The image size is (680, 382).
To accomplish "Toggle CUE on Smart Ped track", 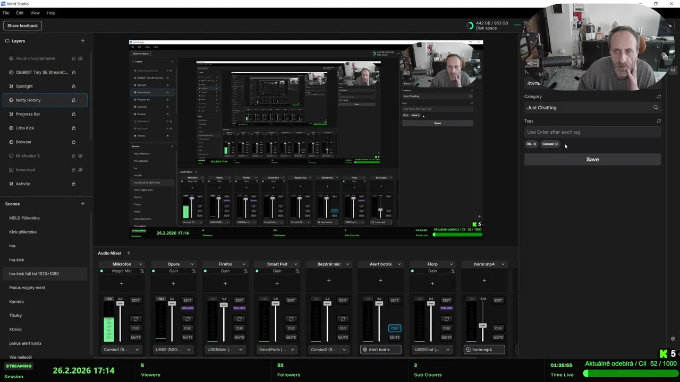I will (291, 328).
